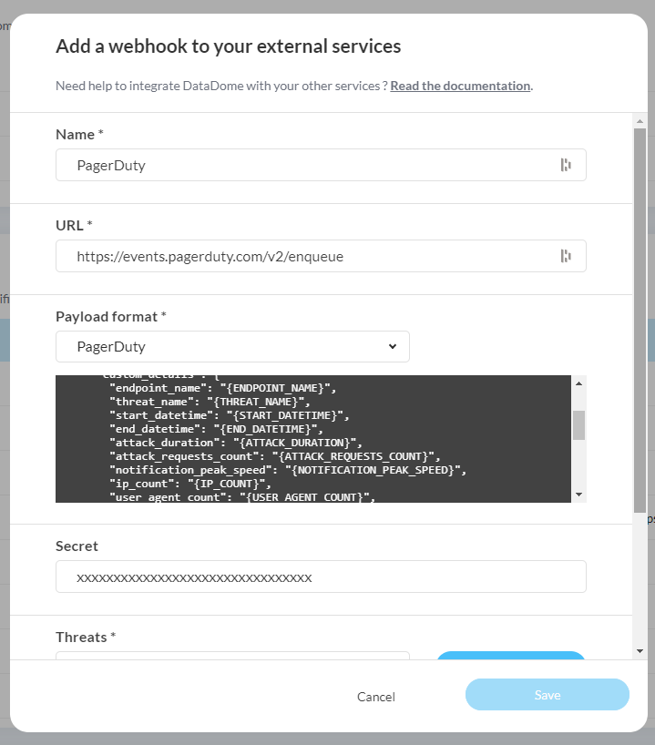Screen dimensions: 655x745
Task: Click the "notification_peak_speed" payload line
Action: point(288,470)
